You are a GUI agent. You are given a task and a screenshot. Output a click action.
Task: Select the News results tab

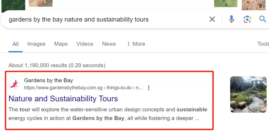109,44
